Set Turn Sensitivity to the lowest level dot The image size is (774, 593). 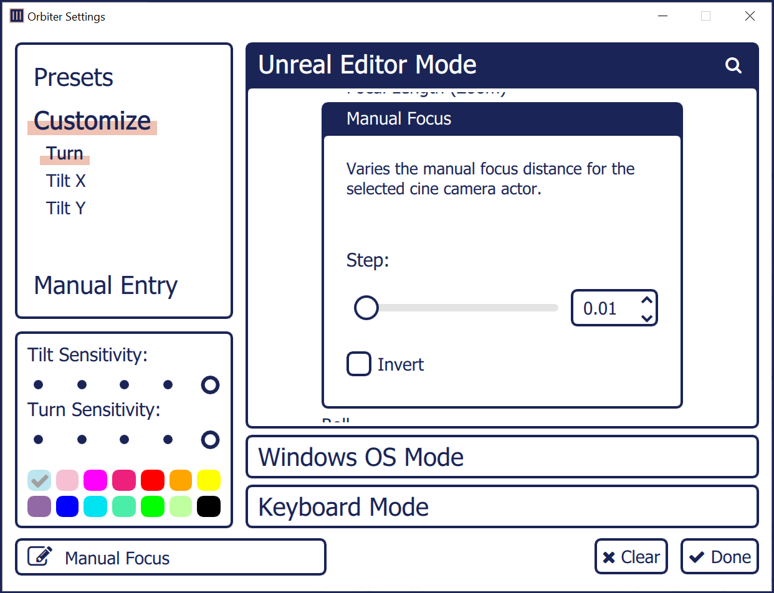39,440
